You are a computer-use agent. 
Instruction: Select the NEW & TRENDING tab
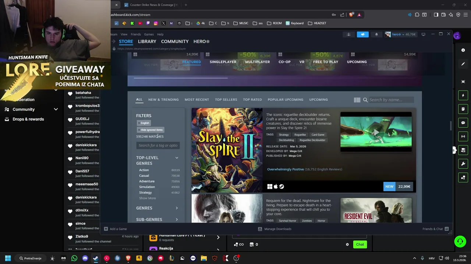163,100
